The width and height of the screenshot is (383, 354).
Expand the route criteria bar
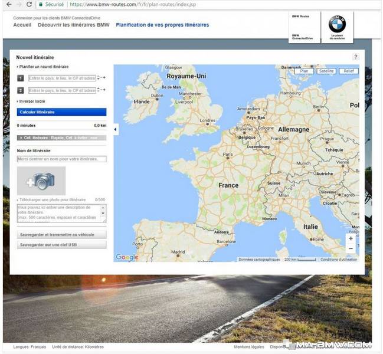pos(61,138)
